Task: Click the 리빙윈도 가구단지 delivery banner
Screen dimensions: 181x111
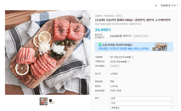Action: pyautogui.click(x=134, y=47)
